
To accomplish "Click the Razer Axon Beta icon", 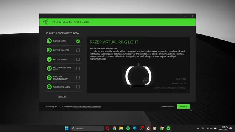I will pyautogui.click(x=49, y=50).
